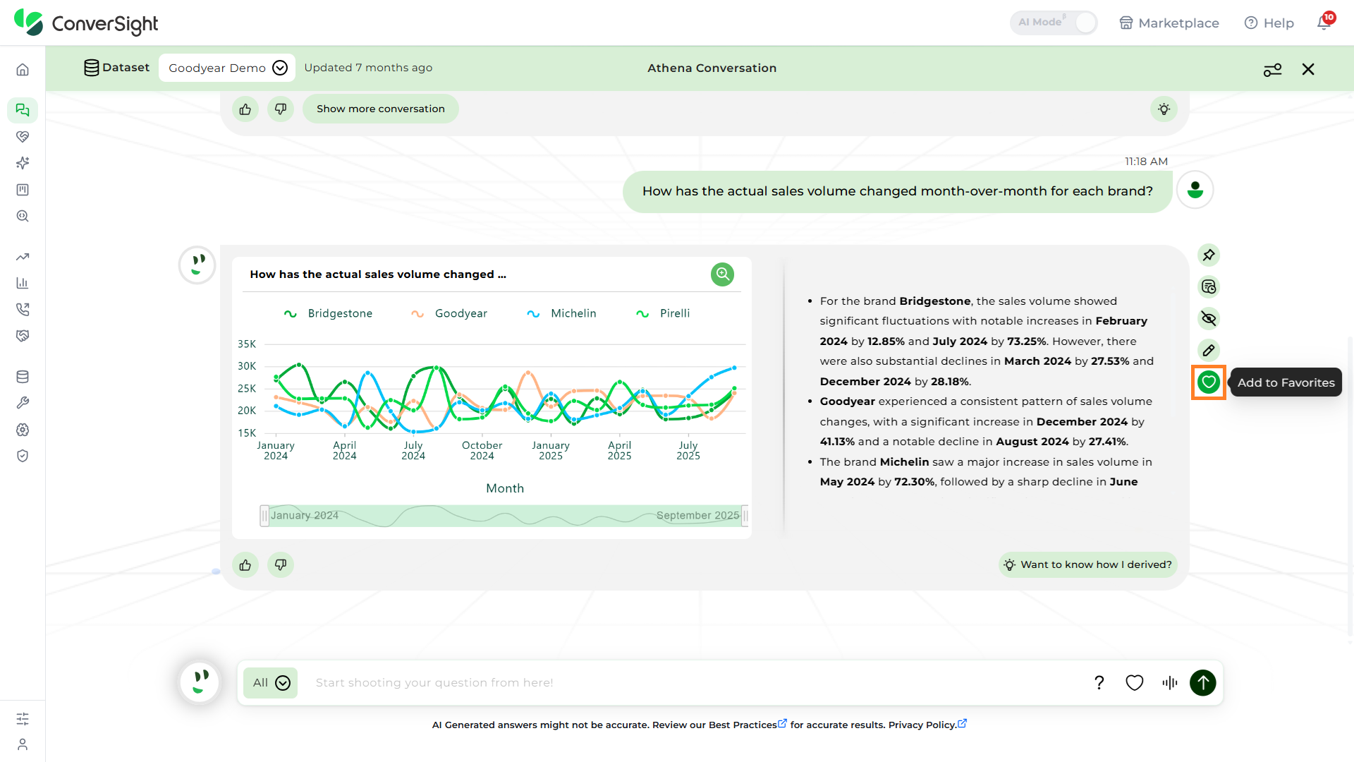
Task: Click the voice input waveform icon
Action: [1170, 682]
